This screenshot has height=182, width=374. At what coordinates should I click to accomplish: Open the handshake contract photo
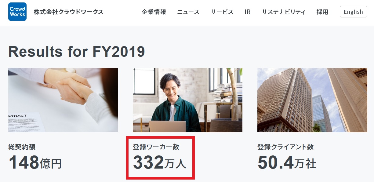coord(63,100)
